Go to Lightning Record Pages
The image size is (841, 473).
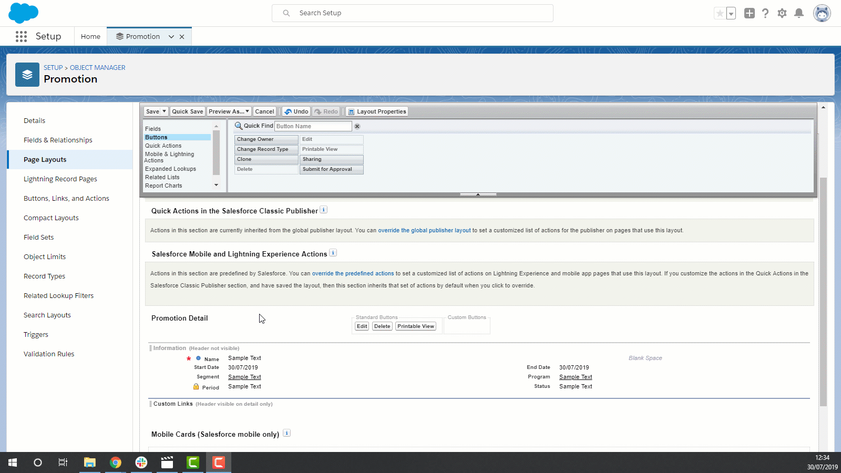point(60,179)
